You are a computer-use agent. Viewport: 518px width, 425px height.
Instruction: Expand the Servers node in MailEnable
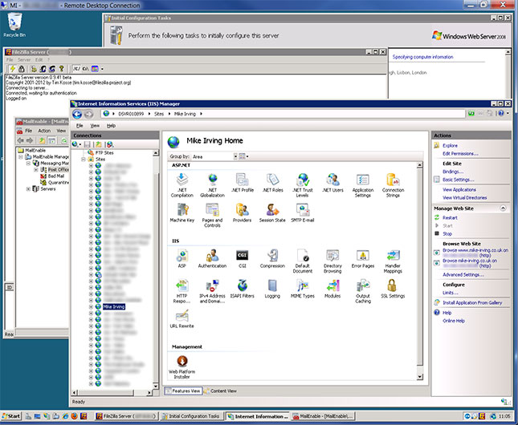pos(28,189)
